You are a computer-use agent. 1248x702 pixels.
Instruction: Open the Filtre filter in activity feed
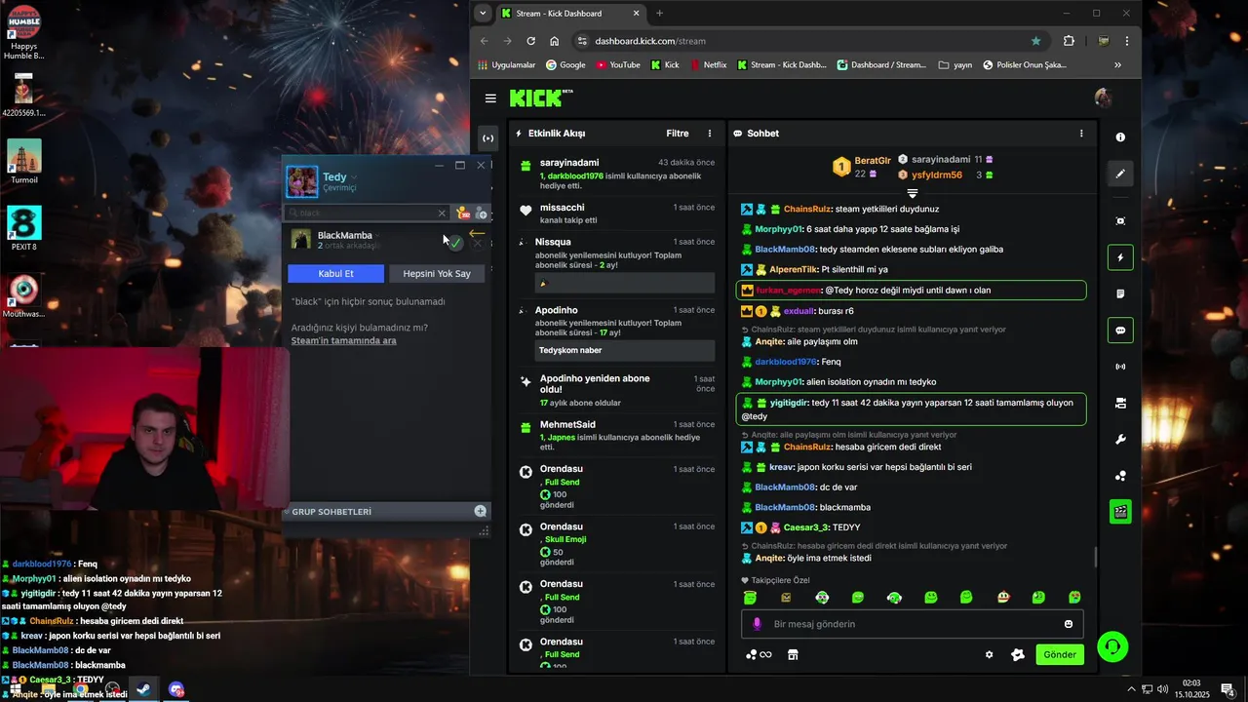click(x=677, y=134)
